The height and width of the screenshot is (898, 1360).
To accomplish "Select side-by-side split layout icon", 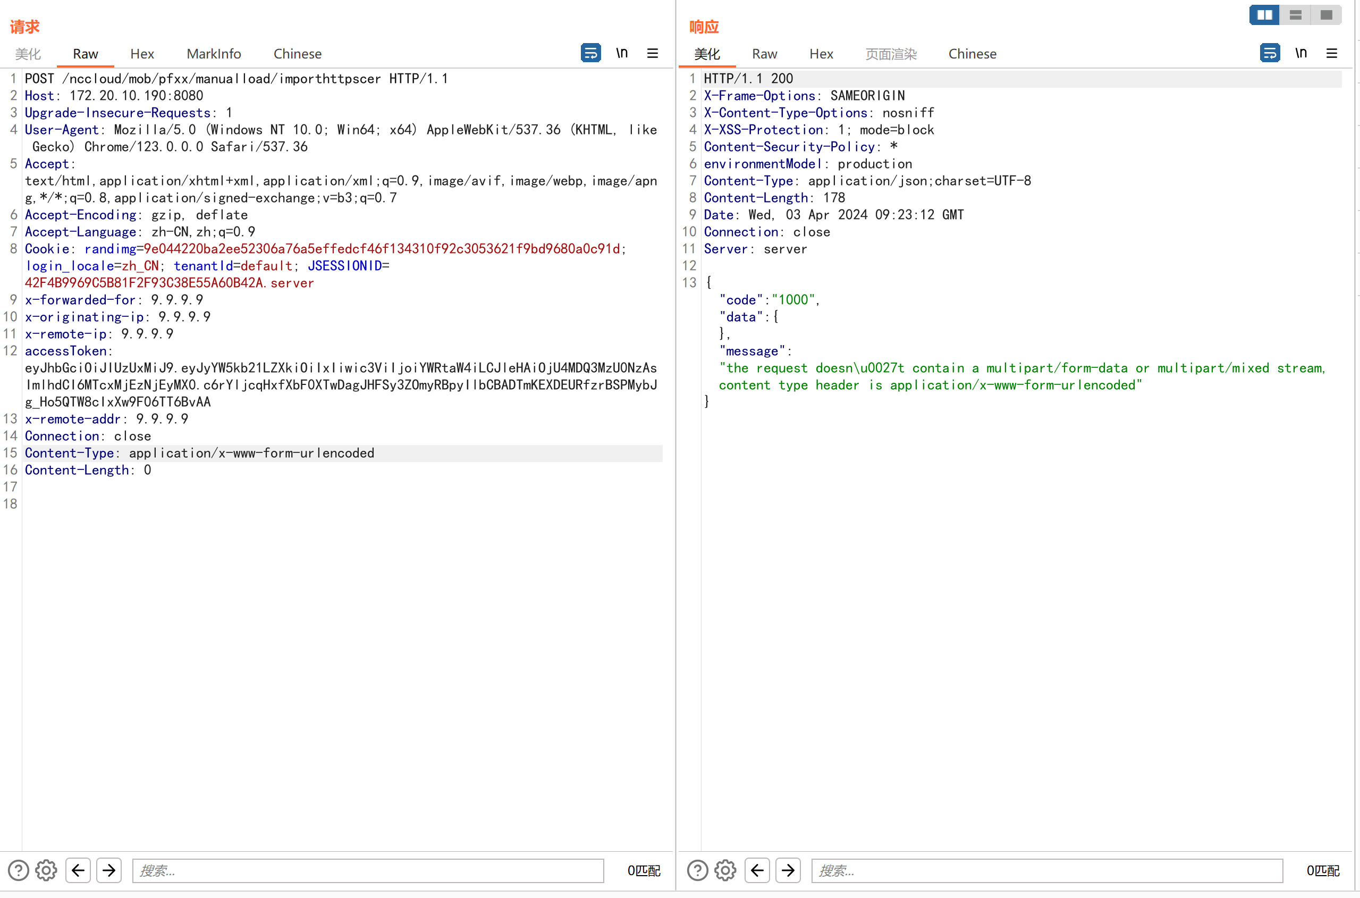I will tap(1264, 15).
